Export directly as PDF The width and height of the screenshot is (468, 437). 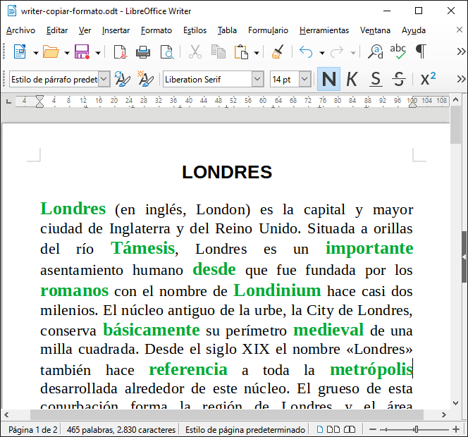coord(121,52)
